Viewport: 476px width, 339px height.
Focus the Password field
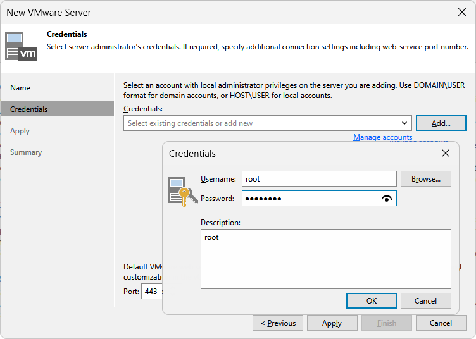coord(319,199)
